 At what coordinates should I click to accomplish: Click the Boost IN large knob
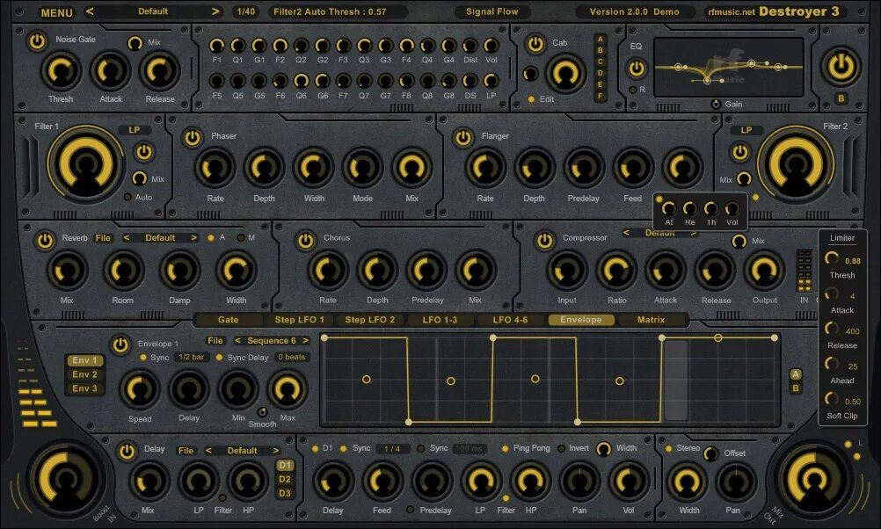tap(66, 480)
